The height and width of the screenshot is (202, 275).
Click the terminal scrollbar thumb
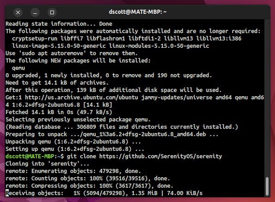coord(267,186)
